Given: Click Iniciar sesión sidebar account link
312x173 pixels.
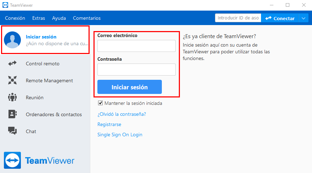Looking at the screenshot, I should tap(41, 37).
